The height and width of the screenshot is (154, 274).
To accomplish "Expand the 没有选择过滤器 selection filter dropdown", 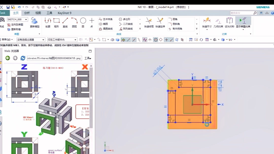I will click(x=31, y=40).
